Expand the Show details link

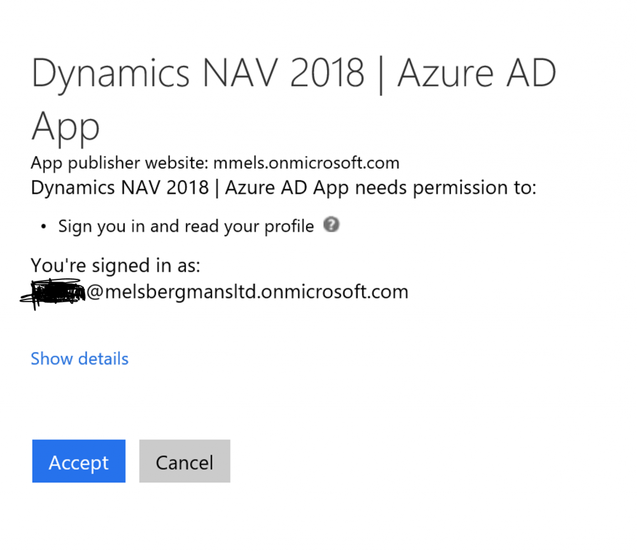(x=80, y=359)
